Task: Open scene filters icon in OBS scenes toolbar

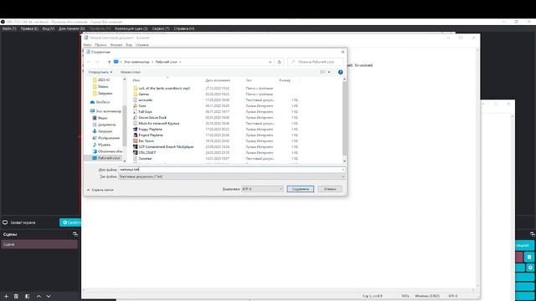Action: coord(27,296)
